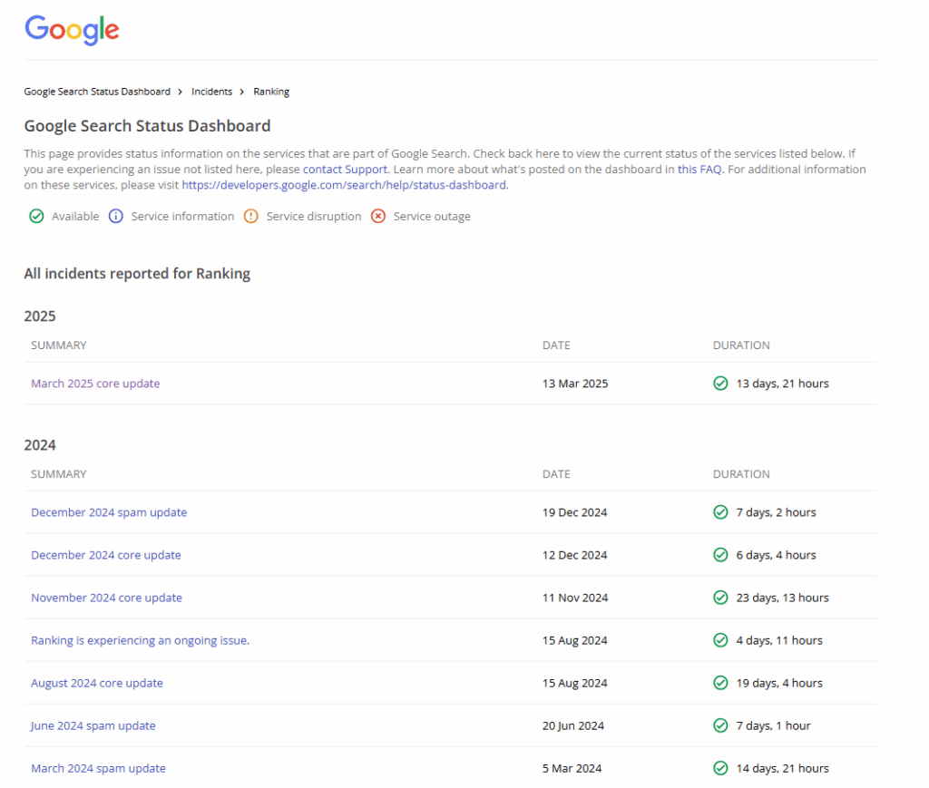Click the checkmark next to December 2024 spam update
This screenshot has height=788, width=929.
point(719,512)
